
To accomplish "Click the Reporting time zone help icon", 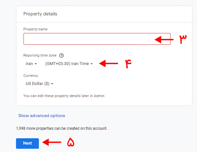I will point(61,56).
